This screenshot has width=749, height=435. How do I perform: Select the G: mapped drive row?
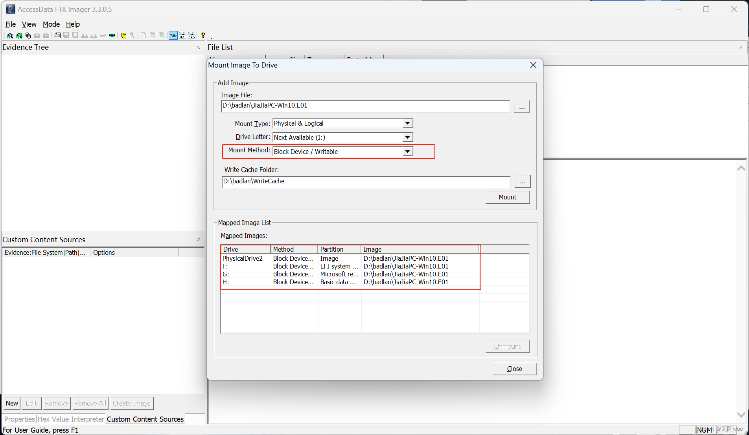click(375, 274)
